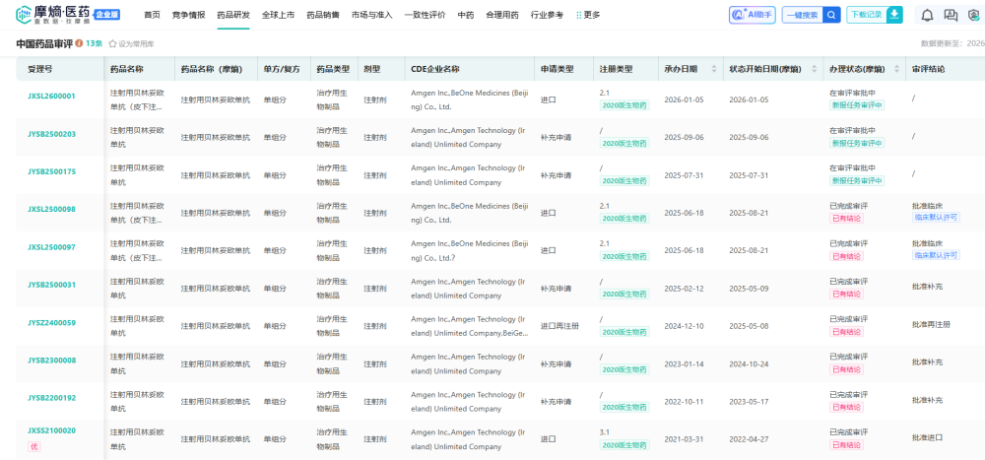Click the green download icon
Image resolution: width=985 pixels, height=460 pixels.
pyautogui.click(x=893, y=15)
